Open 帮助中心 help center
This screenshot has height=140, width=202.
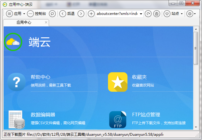[16, 82]
